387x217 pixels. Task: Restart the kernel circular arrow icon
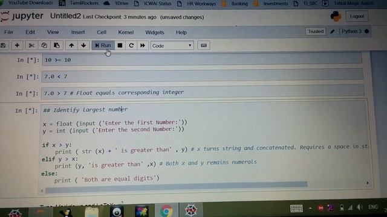[x=131, y=45]
